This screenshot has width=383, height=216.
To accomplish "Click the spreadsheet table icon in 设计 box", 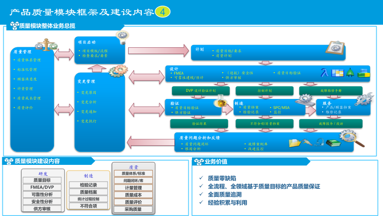I will (338, 73).
